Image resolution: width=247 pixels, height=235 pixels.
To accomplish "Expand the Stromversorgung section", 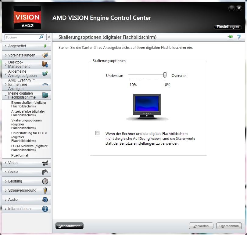I will point(27,190).
